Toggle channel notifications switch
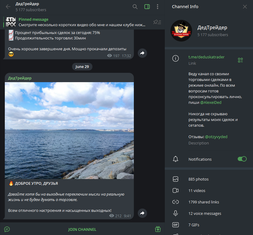The image size is (253, 235). click(242, 159)
